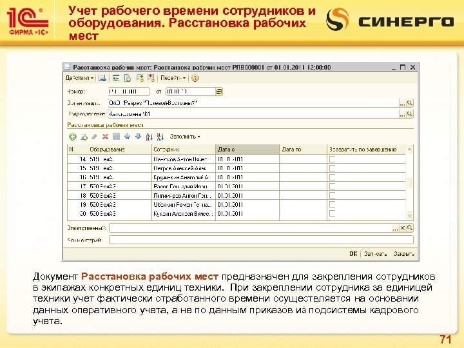This screenshot has width=464, height=348.
Task: Click the grey finish editing icon in the table toolbar
Action: tap(116, 137)
